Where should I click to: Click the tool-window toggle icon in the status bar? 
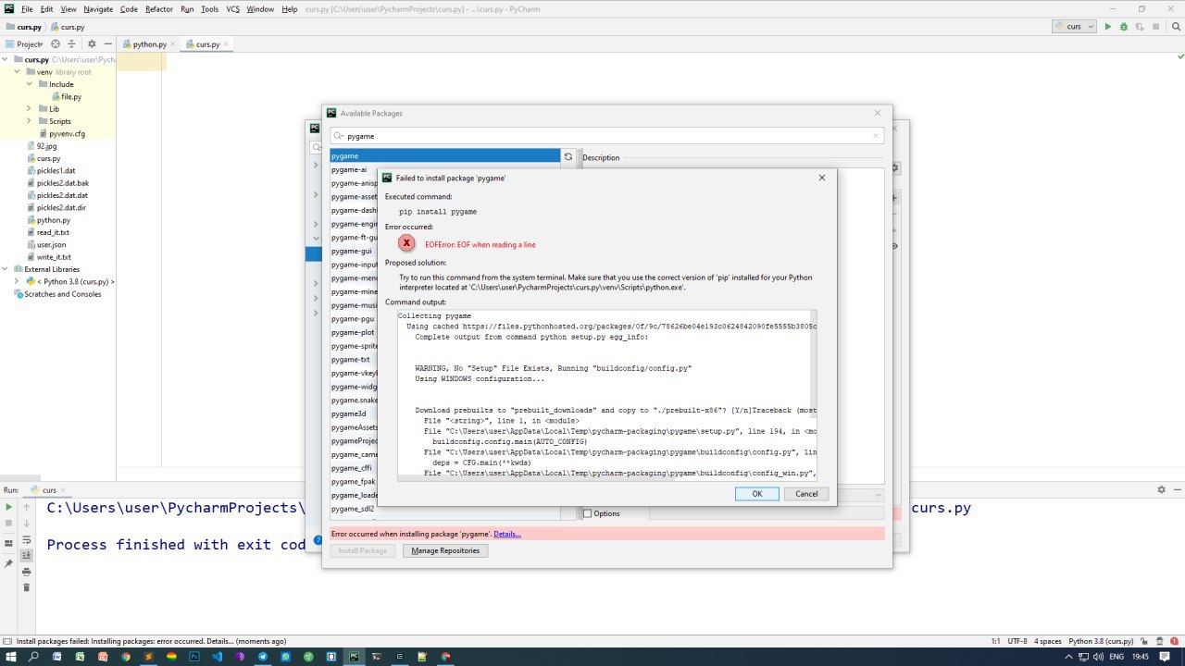pyautogui.click(x=7, y=641)
